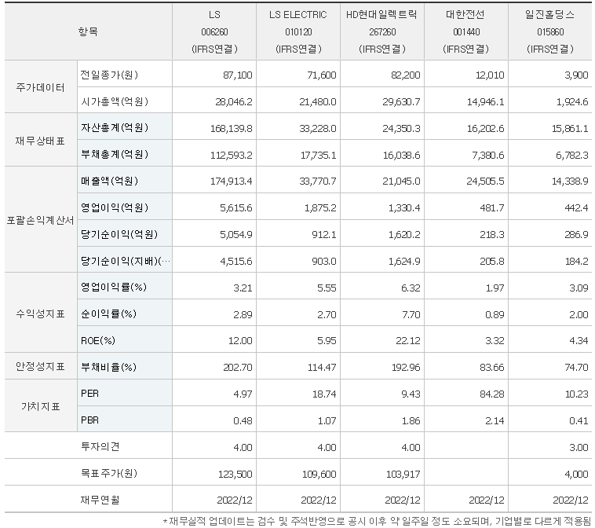Select the LS ELECTRIC 010120 column header
The height and width of the screenshot is (528, 595).
pos(298,31)
